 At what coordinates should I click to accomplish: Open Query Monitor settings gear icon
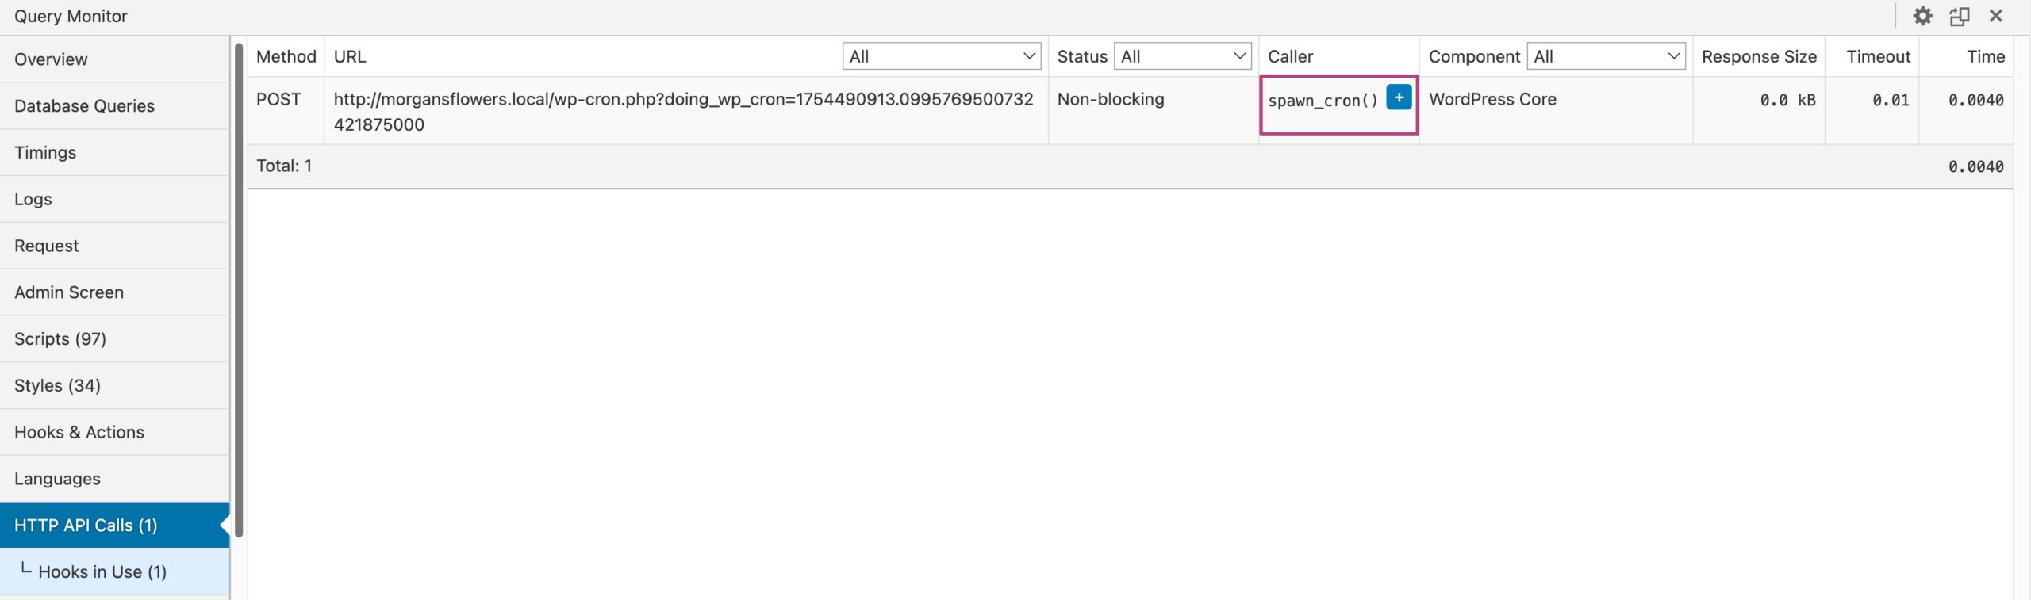1922,16
